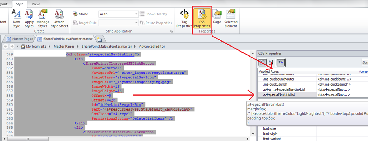
Task: Click CssClass="s4-rcycl" line
Action: (112, 114)
